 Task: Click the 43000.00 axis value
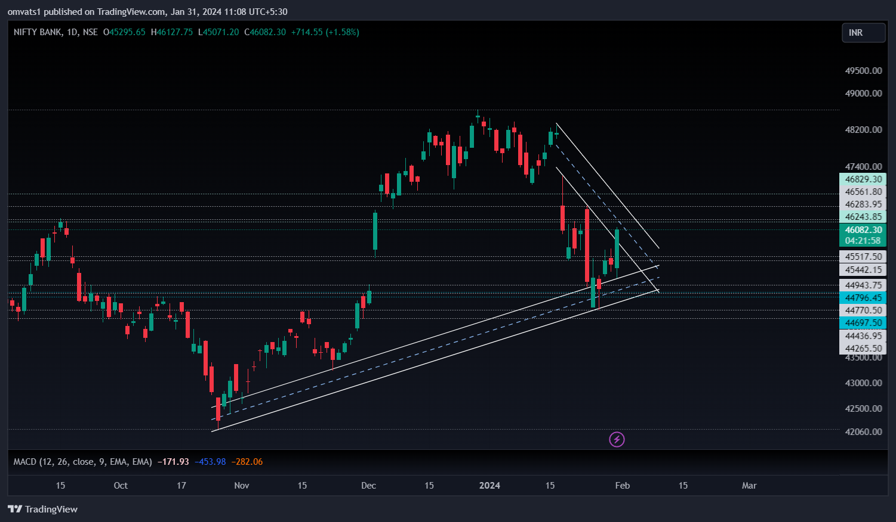(x=863, y=383)
